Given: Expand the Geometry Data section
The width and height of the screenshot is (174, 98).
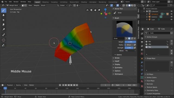Looking at the screenshot, I should point(152,90).
